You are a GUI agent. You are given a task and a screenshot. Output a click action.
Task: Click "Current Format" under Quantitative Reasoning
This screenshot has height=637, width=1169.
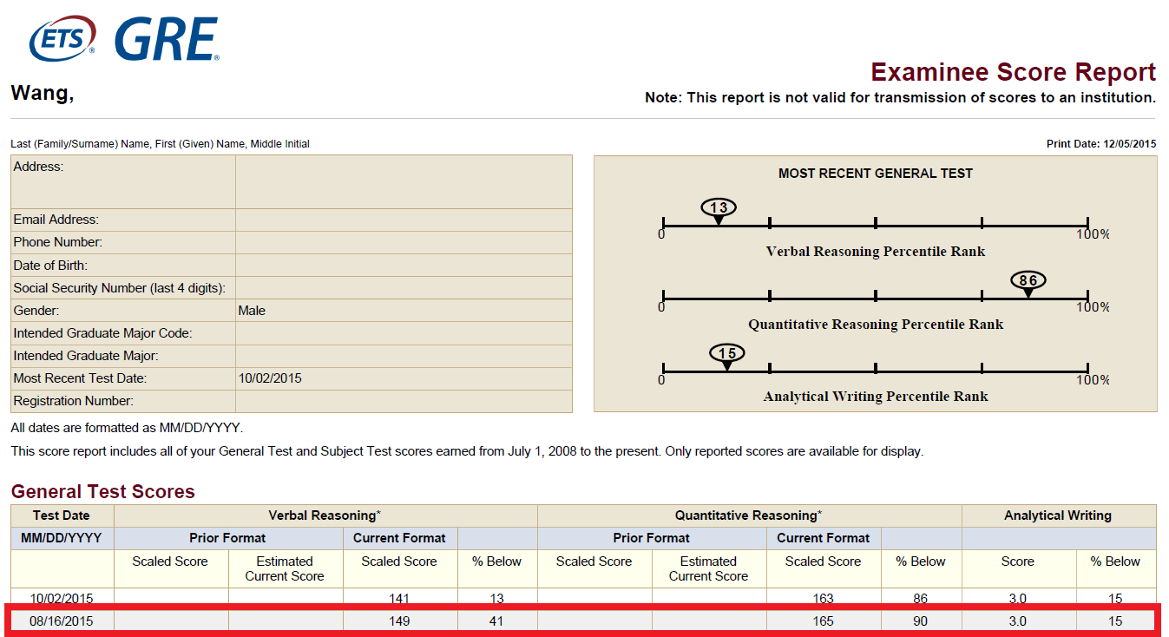pyautogui.click(x=824, y=538)
